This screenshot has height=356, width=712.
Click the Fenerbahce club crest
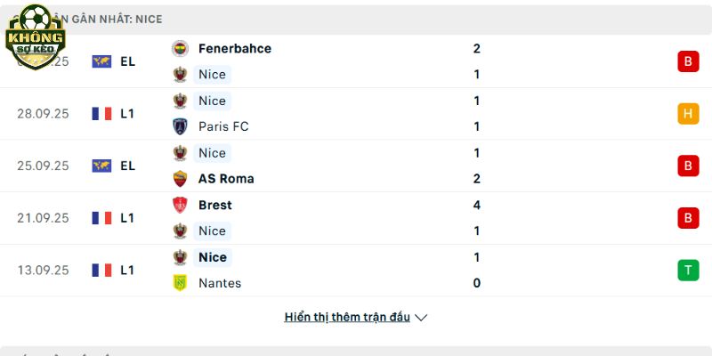[x=181, y=48]
